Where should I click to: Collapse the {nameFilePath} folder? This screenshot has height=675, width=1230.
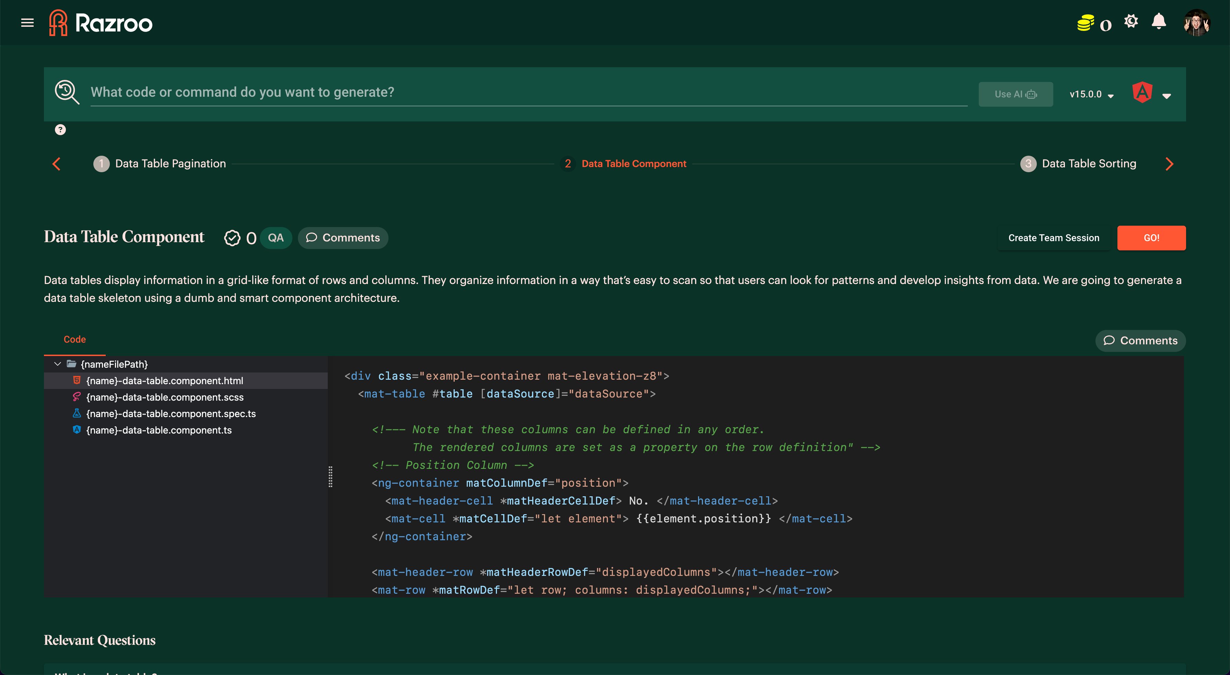point(58,364)
